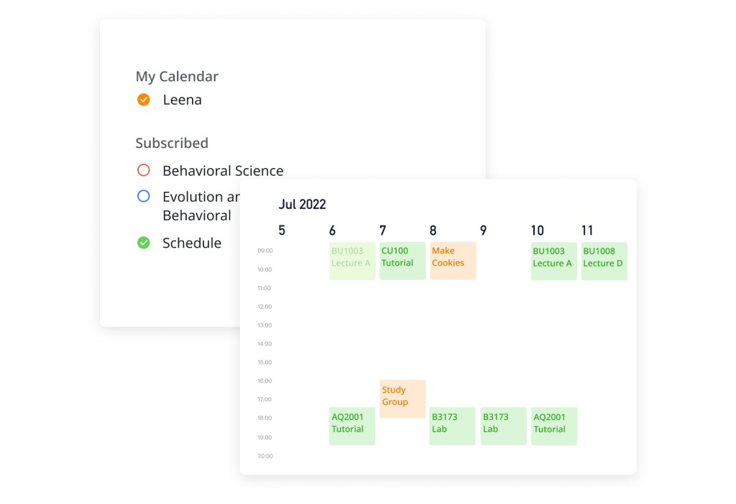Toggle the Evolution calendar blue checkbox
Viewport: 736px width, 504px height.
click(x=144, y=196)
